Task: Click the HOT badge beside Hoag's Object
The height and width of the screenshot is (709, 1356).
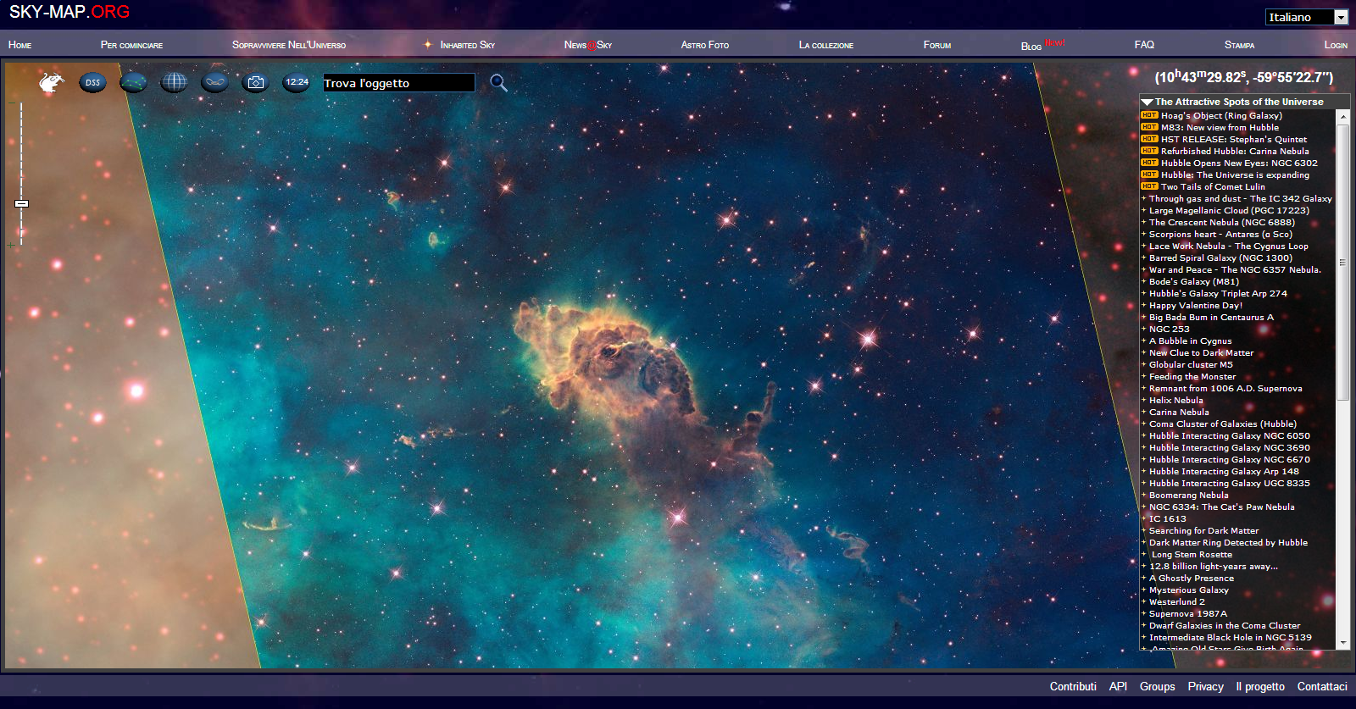Action: (x=1149, y=115)
